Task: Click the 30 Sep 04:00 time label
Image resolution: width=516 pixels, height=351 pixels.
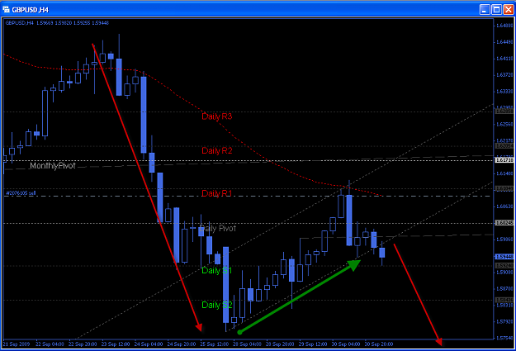Action: (x=346, y=344)
